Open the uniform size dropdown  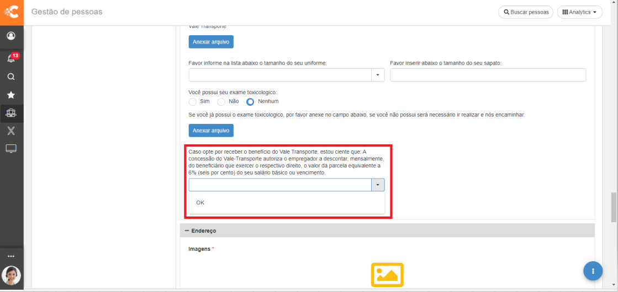(378, 75)
